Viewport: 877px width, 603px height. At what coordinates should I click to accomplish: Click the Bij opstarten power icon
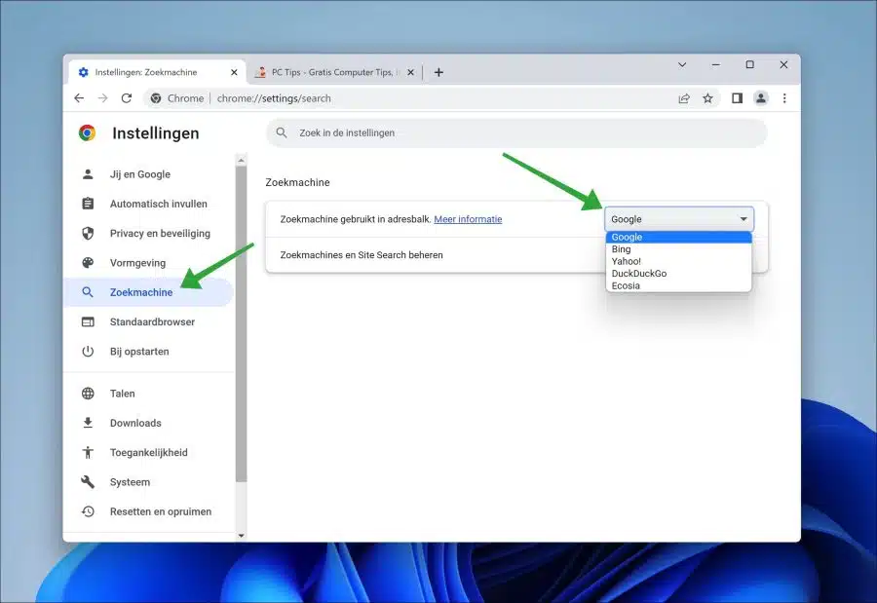tap(88, 352)
